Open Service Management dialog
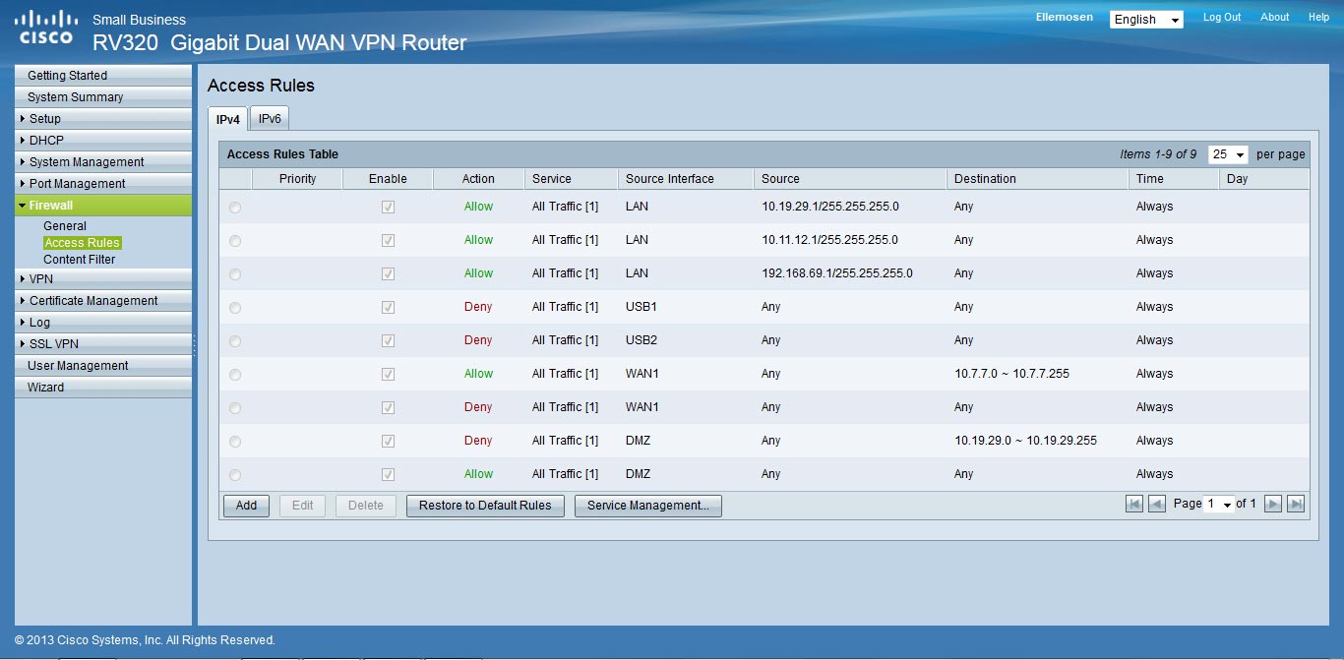The width and height of the screenshot is (1344, 660). pyautogui.click(x=648, y=506)
